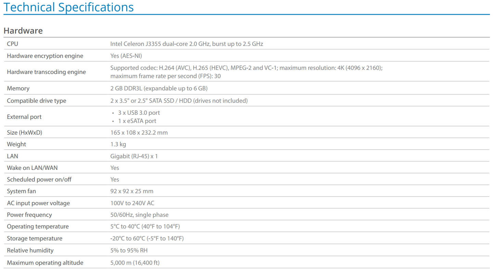Screen dimensions: 494x273
Task: Click the "Weight" row label
Action: coord(16,144)
